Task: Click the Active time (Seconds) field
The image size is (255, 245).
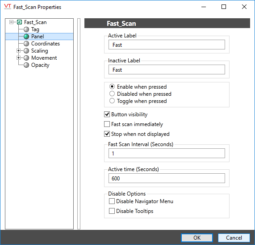Action: [x=167, y=178]
